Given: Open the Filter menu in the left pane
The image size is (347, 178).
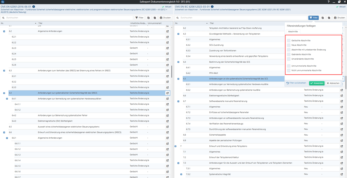Looking at the screenshot, I should [x=139, y=17].
